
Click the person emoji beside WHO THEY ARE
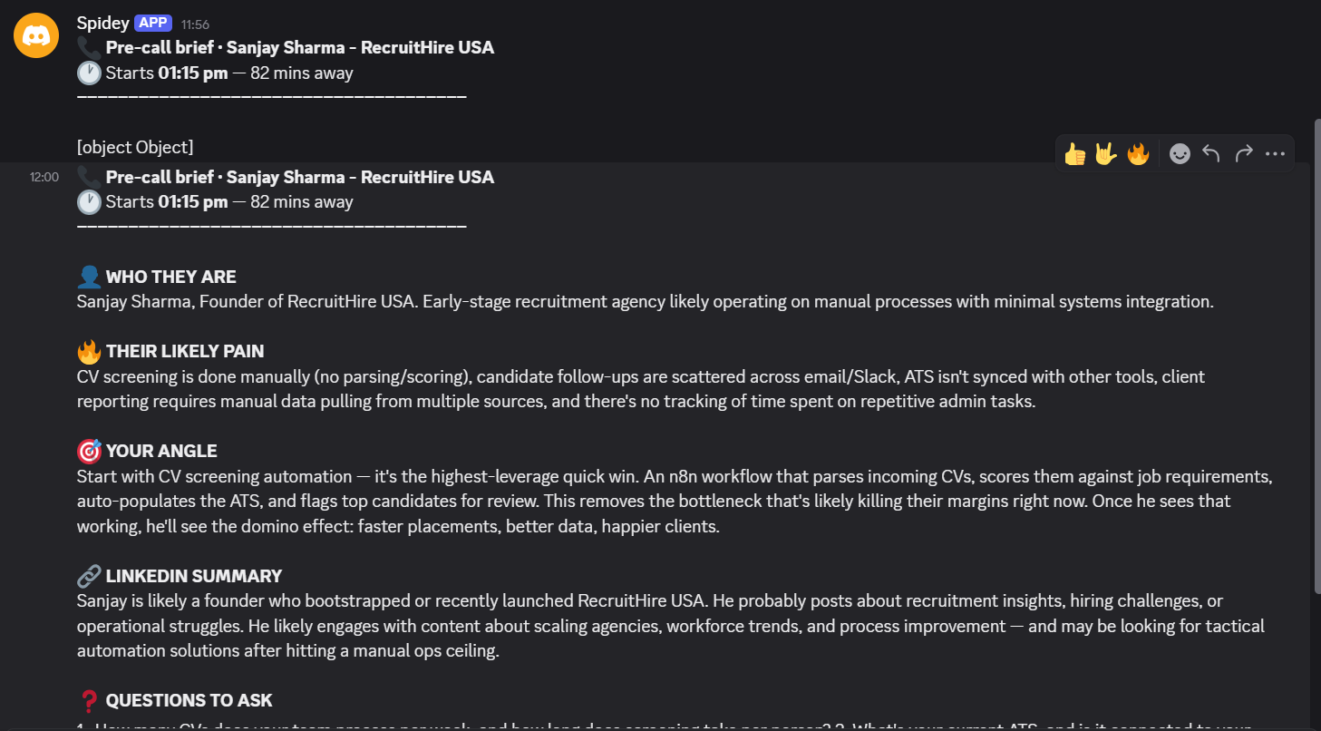point(89,277)
